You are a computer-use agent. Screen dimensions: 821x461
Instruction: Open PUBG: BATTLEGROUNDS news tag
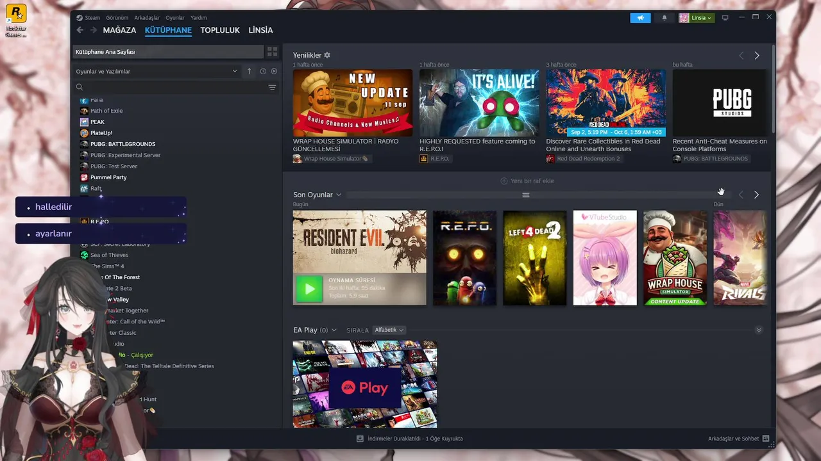tap(711, 159)
